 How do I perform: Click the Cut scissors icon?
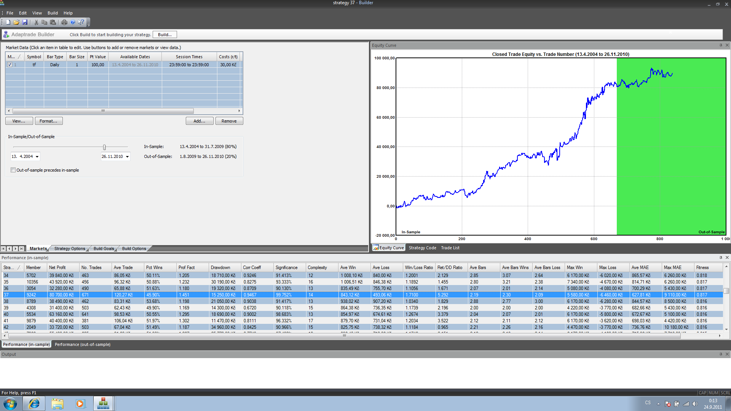click(36, 22)
